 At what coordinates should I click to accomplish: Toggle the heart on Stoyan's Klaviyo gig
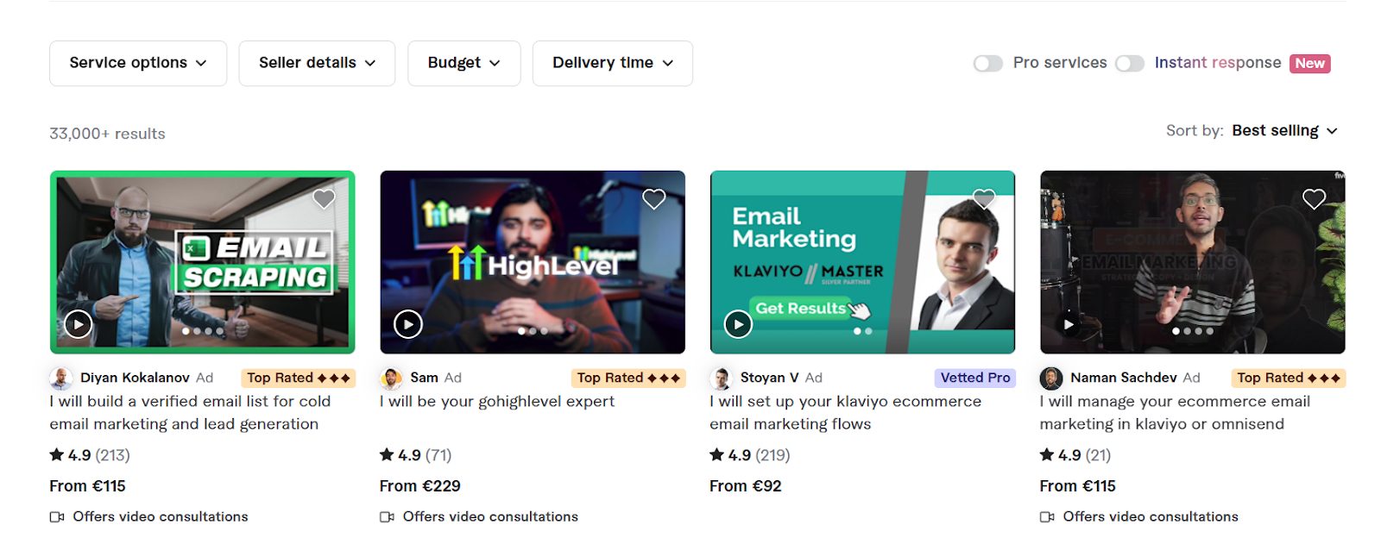984,198
